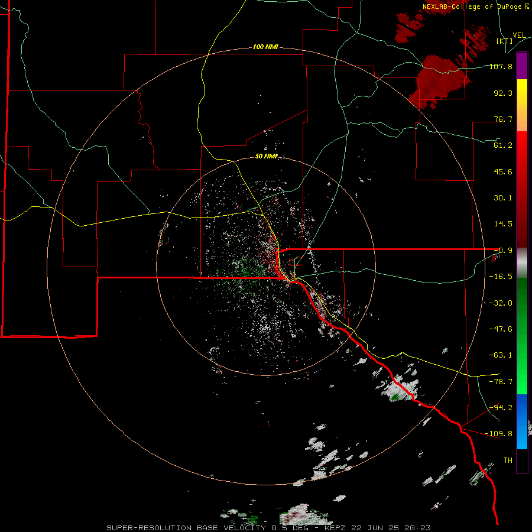Click the VEL legend heading

pos(519,35)
